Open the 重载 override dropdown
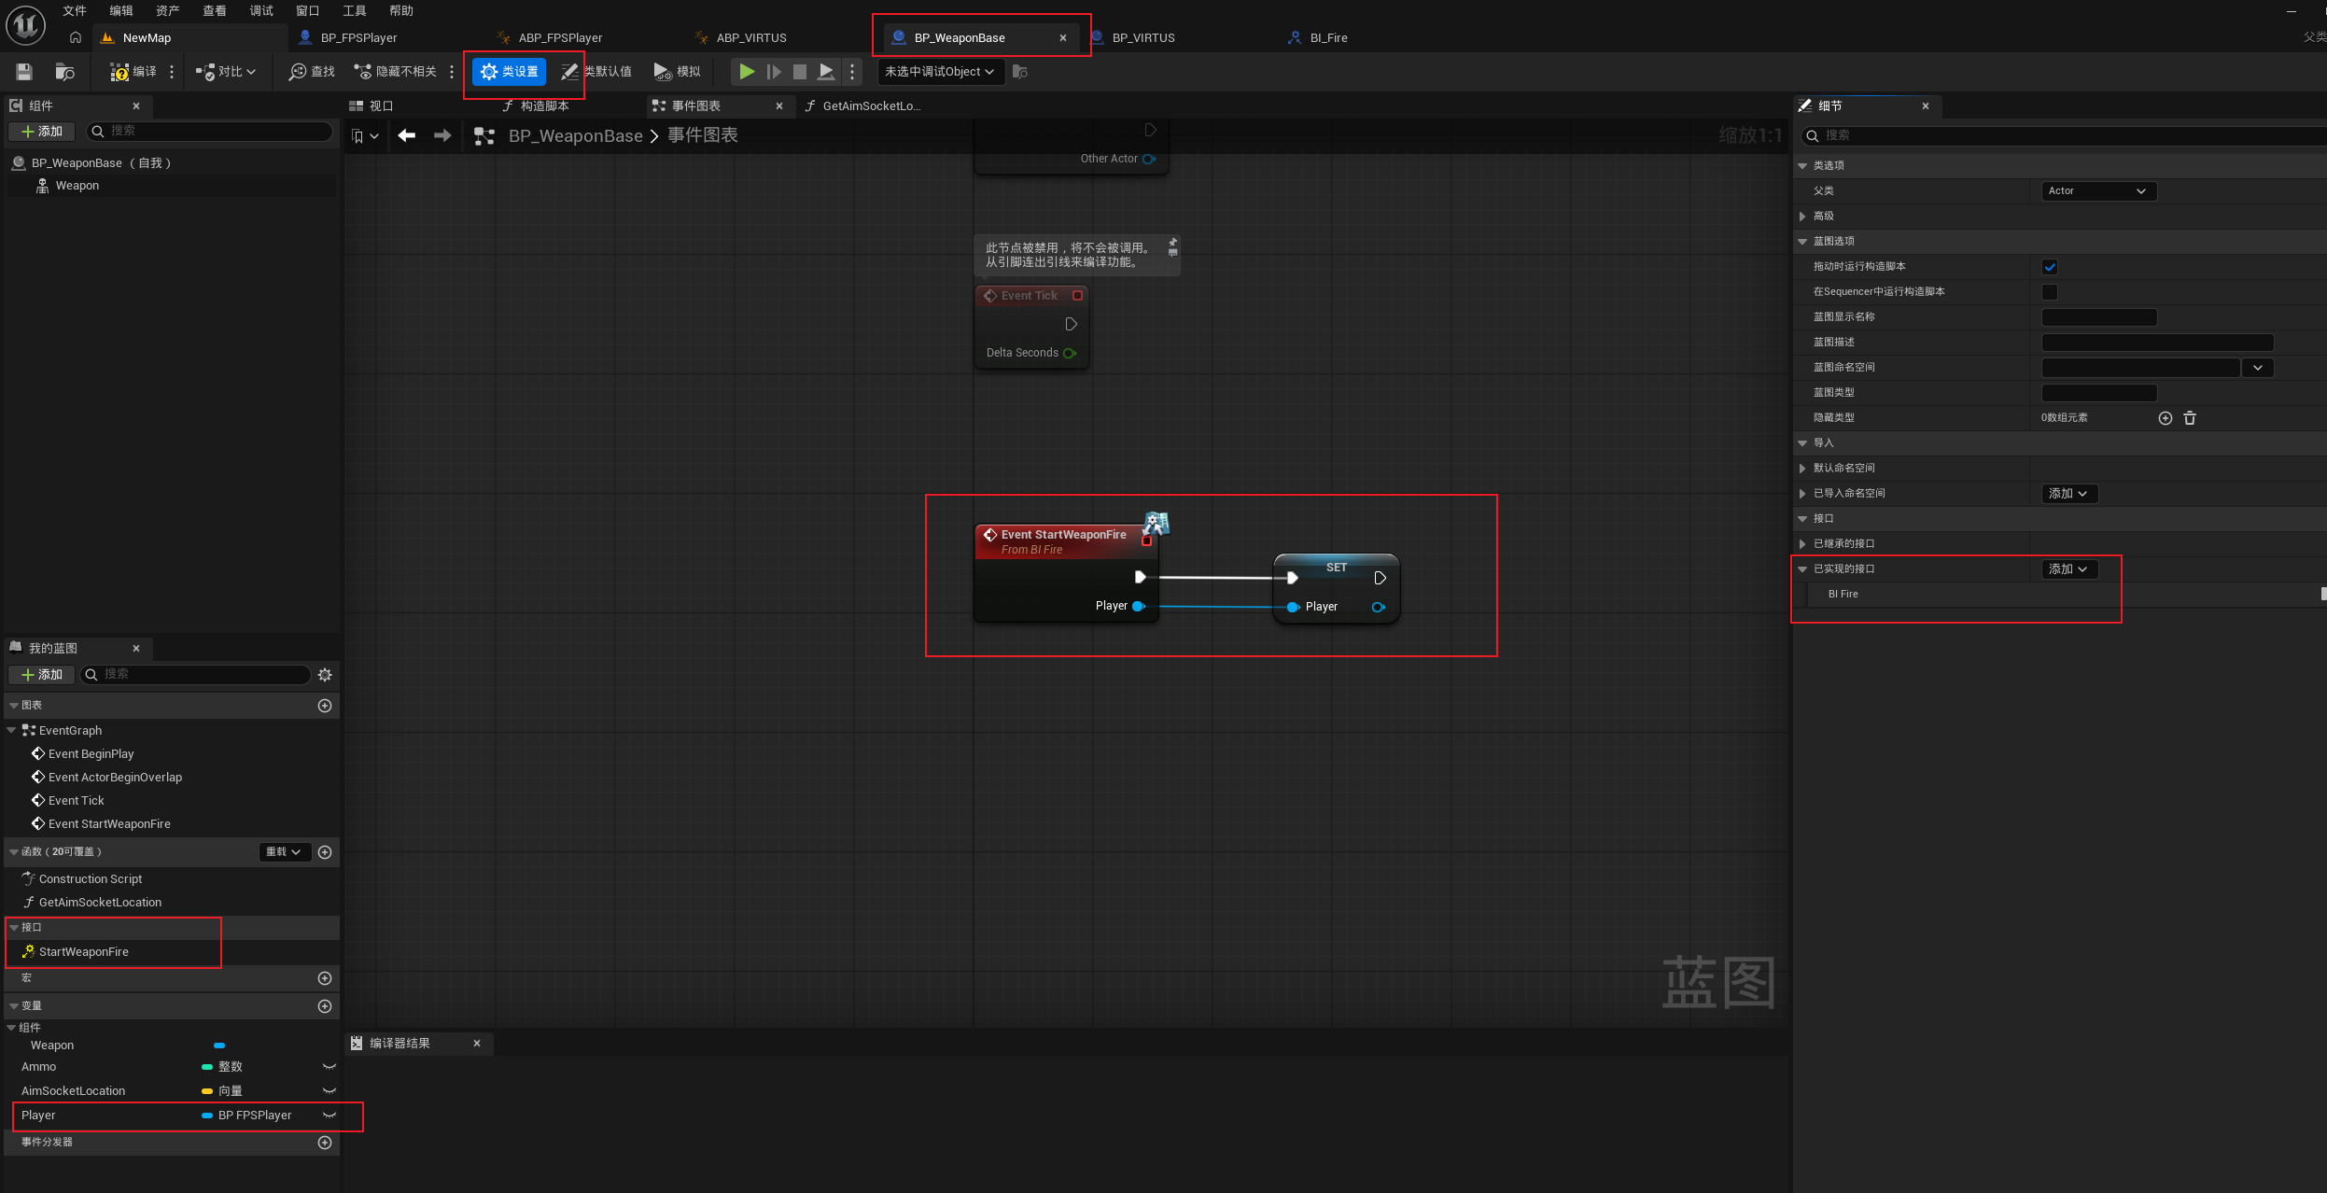 (x=284, y=852)
